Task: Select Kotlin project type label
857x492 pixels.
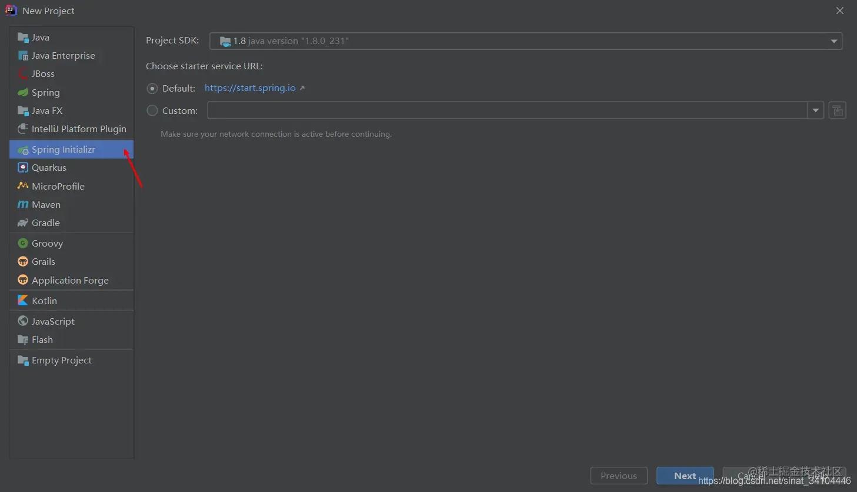Action: [x=45, y=301]
